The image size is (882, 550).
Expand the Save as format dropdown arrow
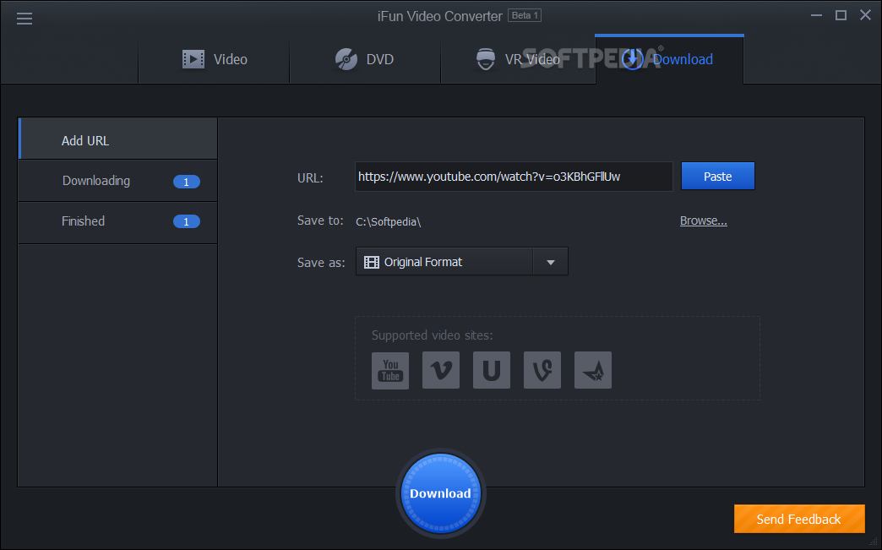pos(551,262)
